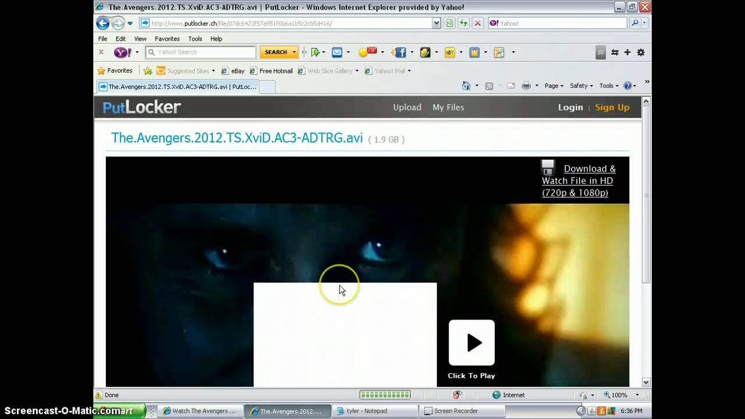Open the Tools menu in menu bar
The width and height of the screenshot is (745, 419).
pos(195,38)
